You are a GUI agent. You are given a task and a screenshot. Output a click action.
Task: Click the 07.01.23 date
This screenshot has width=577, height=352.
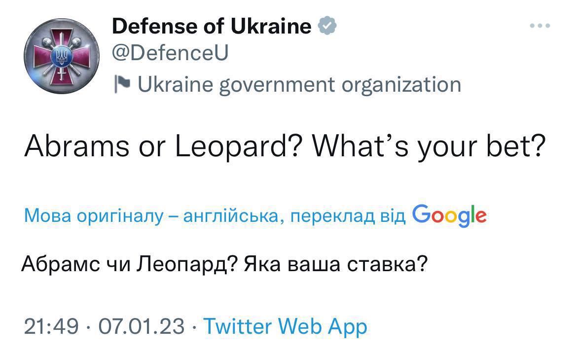point(142,326)
